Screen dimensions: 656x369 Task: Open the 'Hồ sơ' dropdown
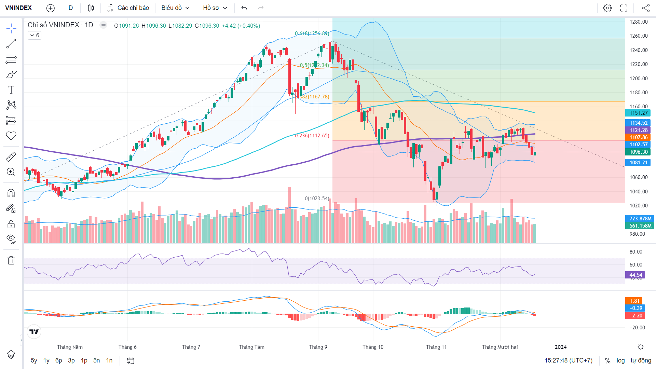[215, 8]
